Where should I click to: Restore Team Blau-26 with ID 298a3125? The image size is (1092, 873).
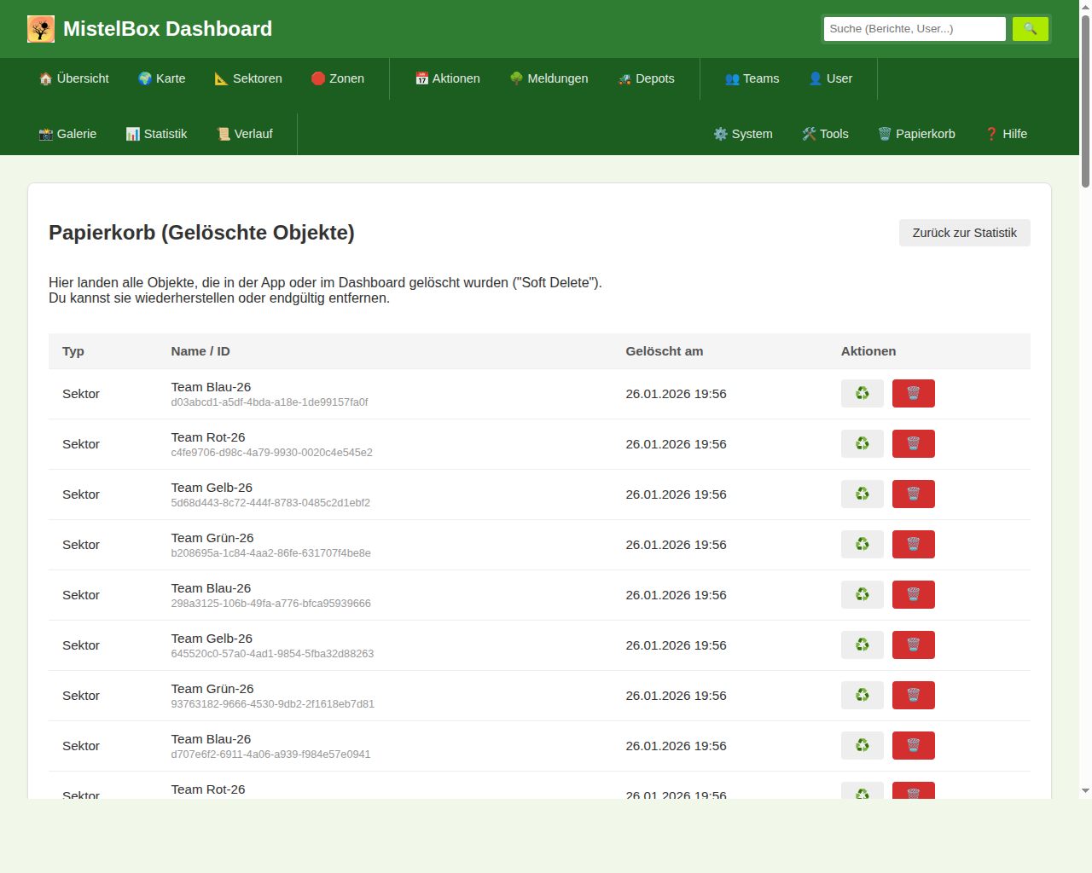click(x=862, y=595)
